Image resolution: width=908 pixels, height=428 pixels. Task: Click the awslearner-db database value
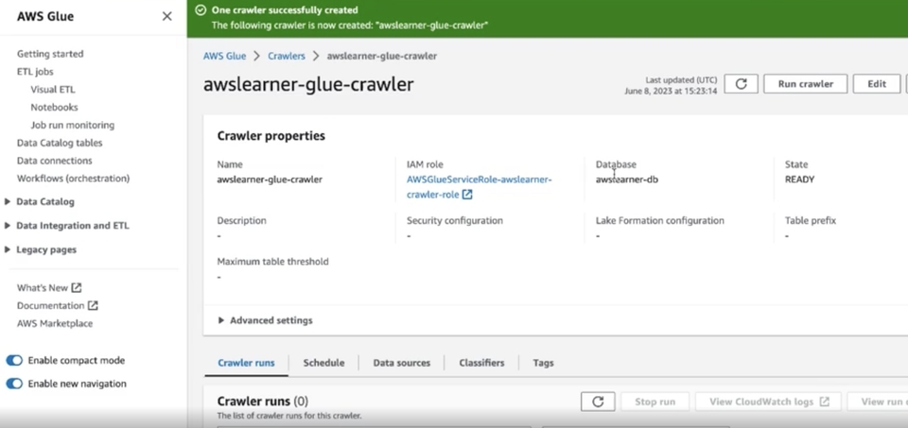(x=626, y=180)
